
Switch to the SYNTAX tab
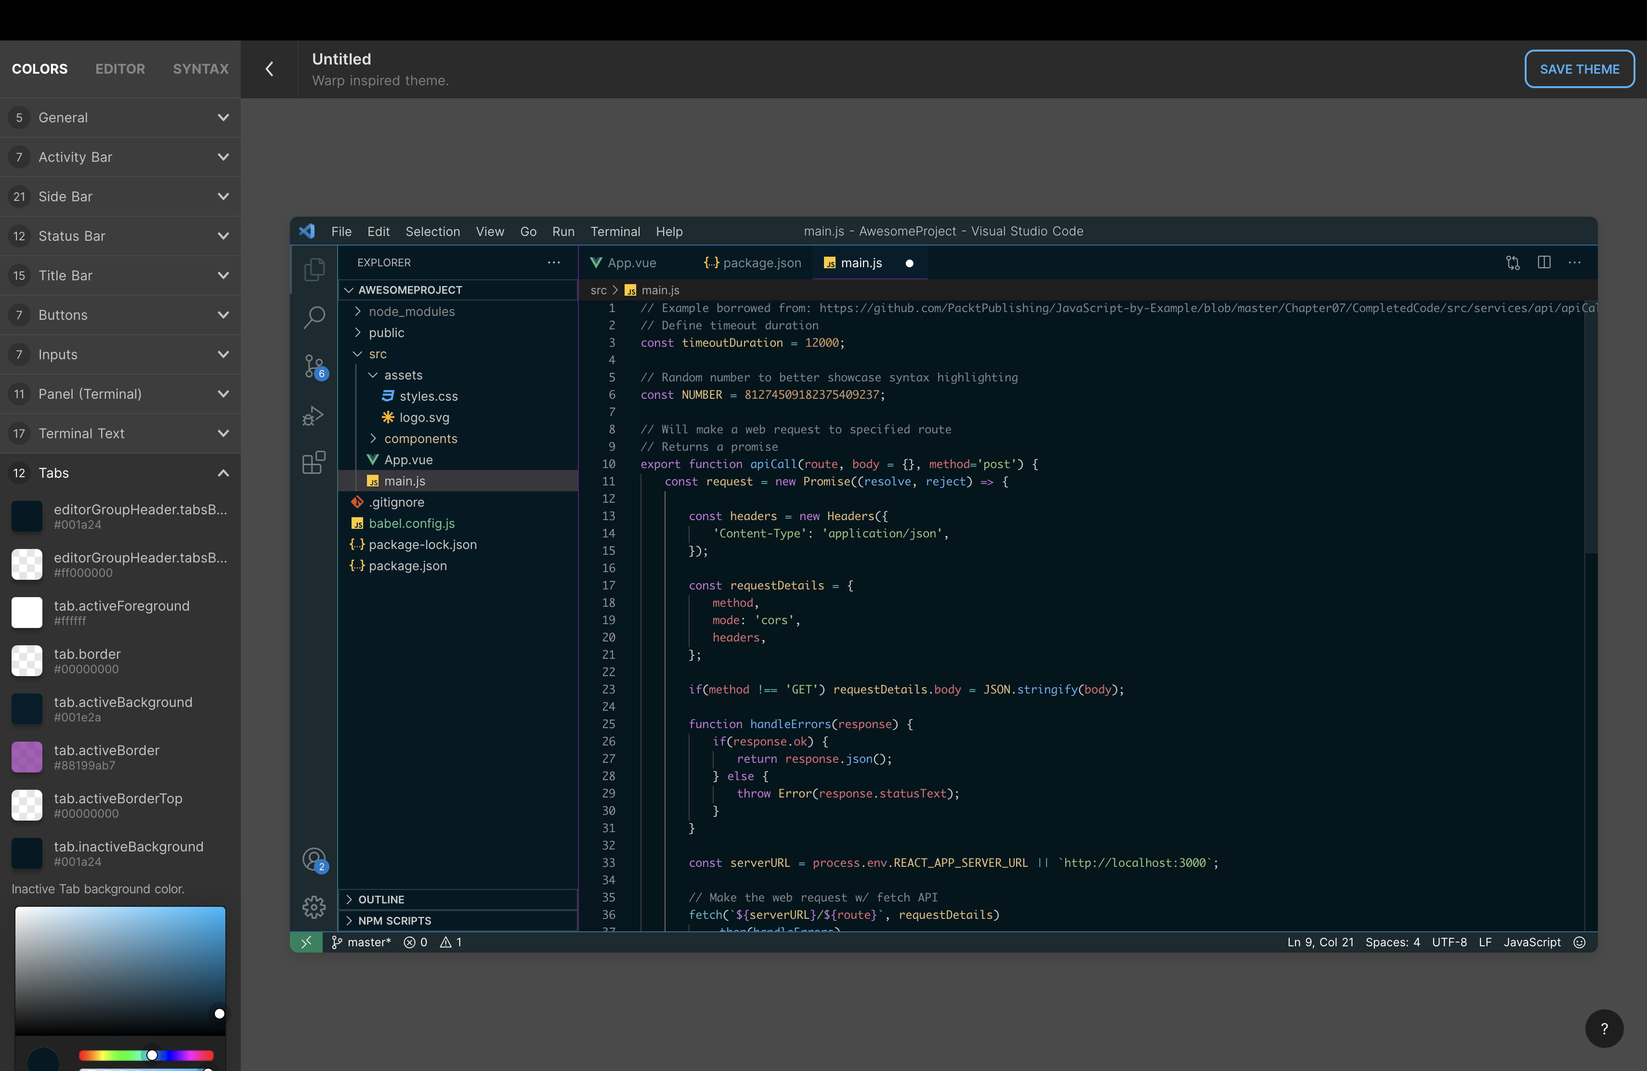point(201,69)
